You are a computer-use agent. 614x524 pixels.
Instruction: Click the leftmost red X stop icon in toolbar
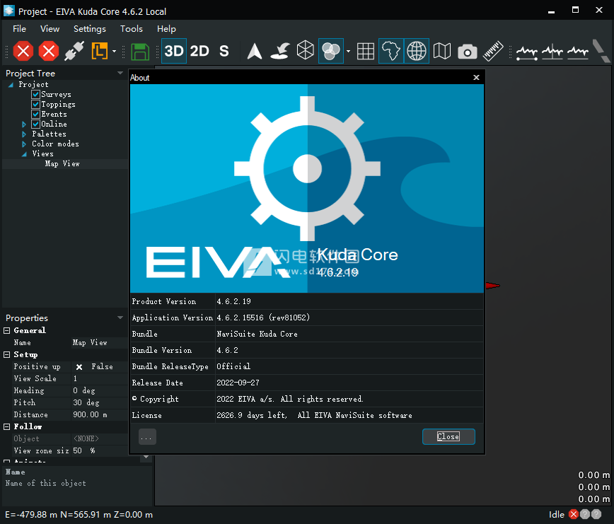23,51
